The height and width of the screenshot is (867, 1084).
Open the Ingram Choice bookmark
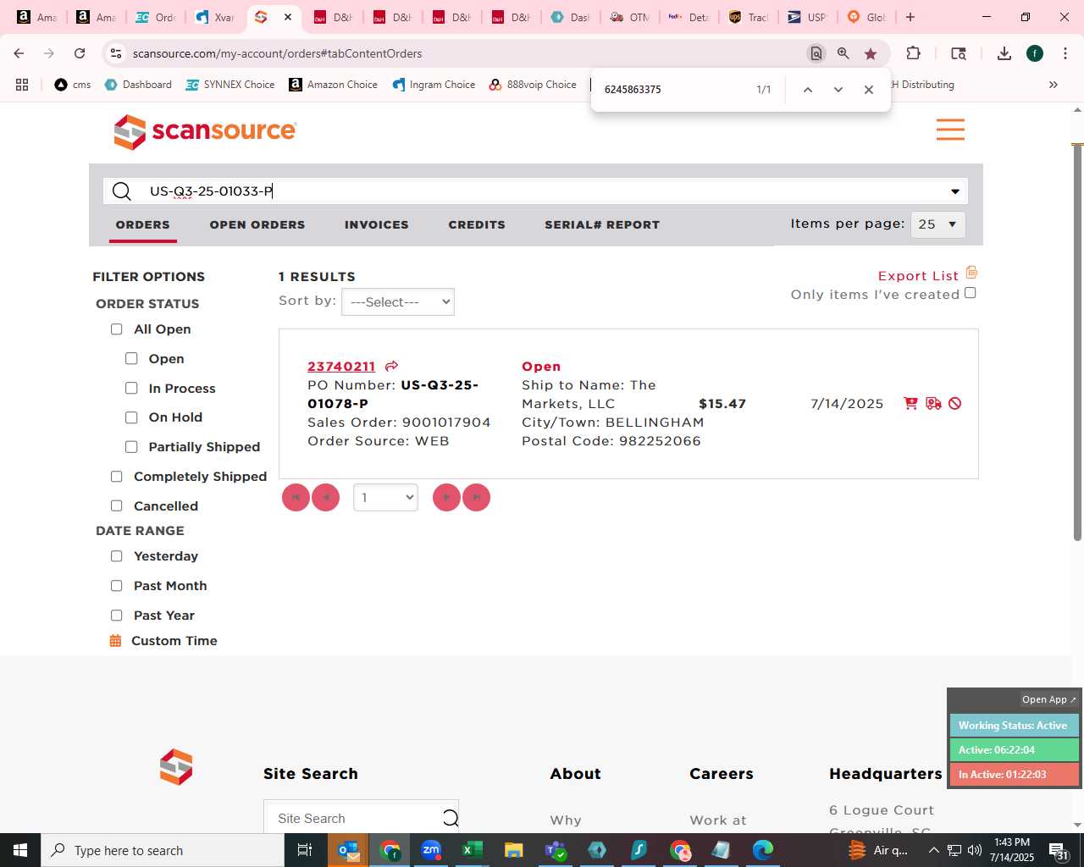click(x=434, y=85)
